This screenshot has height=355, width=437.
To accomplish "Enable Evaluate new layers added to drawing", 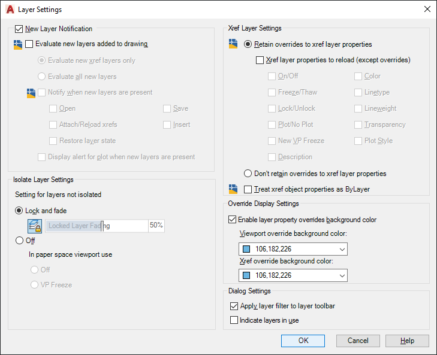I will (x=29, y=44).
